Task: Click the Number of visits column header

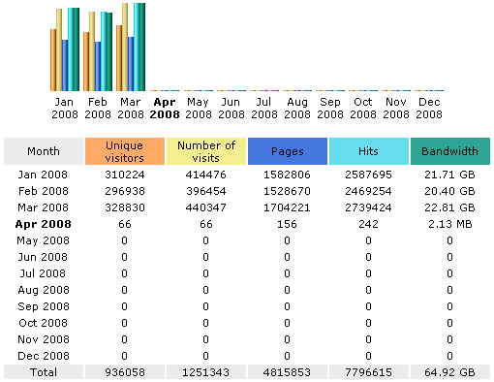Action: (206, 151)
